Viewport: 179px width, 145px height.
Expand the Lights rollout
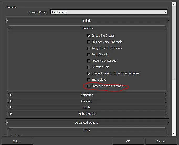click(87, 107)
